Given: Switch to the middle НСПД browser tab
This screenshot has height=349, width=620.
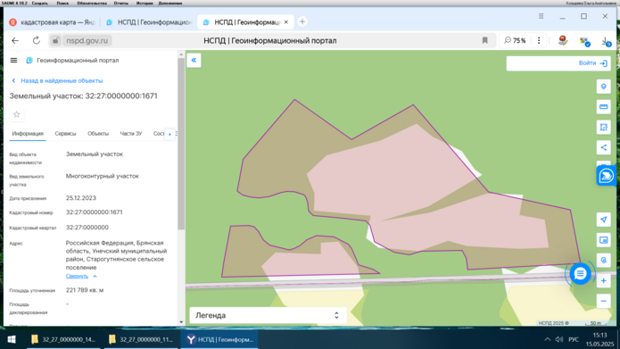Looking at the screenshot, I should tap(149, 22).
